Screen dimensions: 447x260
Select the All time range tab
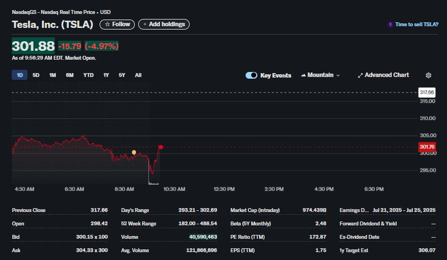click(x=138, y=75)
